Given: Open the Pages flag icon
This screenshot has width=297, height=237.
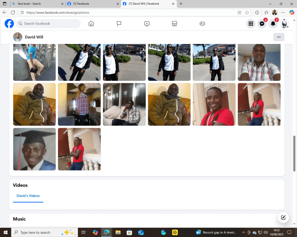Looking at the screenshot, I should [x=119, y=24].
